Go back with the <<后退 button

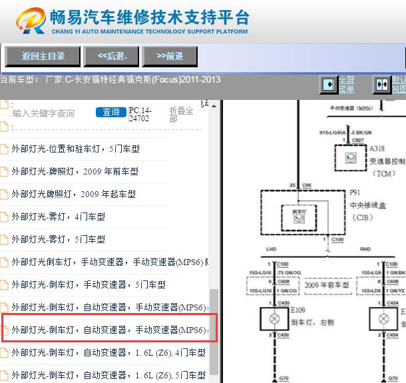pyautogui.click(x=111, y=56)
